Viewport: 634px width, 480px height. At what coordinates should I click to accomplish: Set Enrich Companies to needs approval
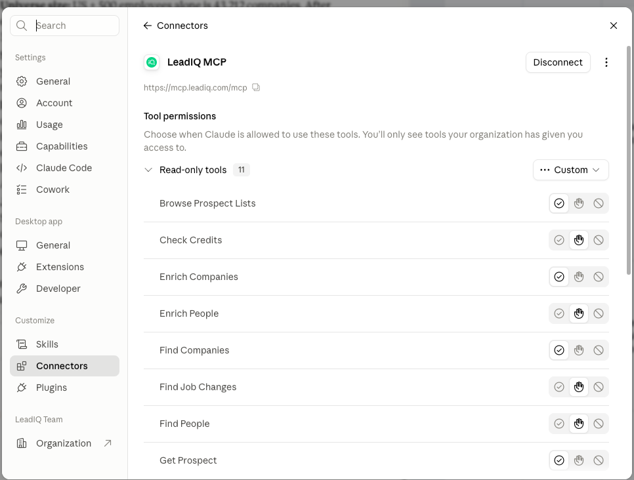pyautogui.click(x=579, y=277)
